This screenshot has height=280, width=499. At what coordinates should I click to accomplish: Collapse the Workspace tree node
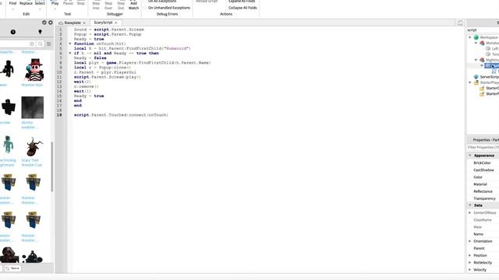point(470,37)
